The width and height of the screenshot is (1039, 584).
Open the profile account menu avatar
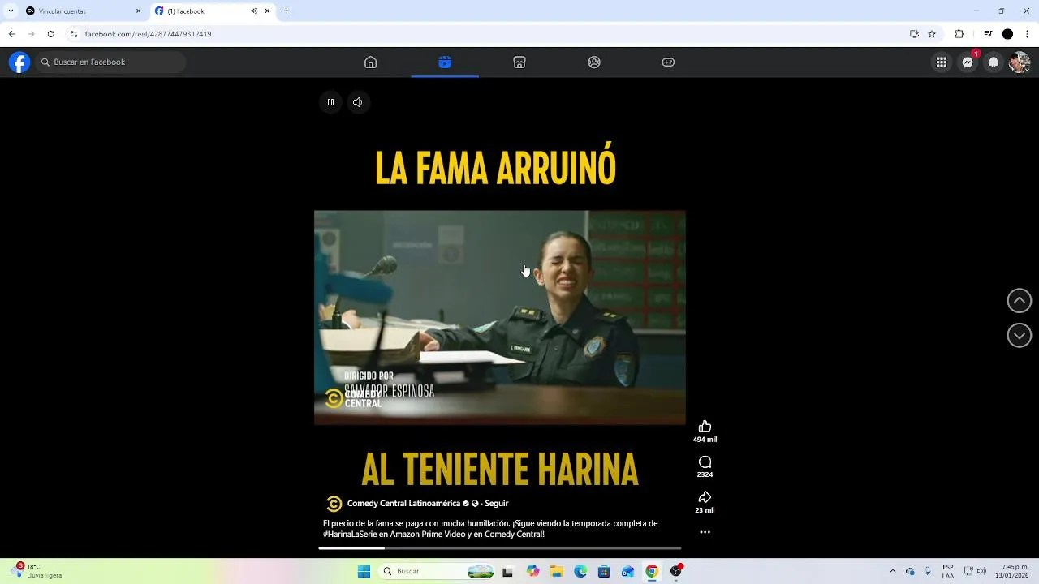1019,62
